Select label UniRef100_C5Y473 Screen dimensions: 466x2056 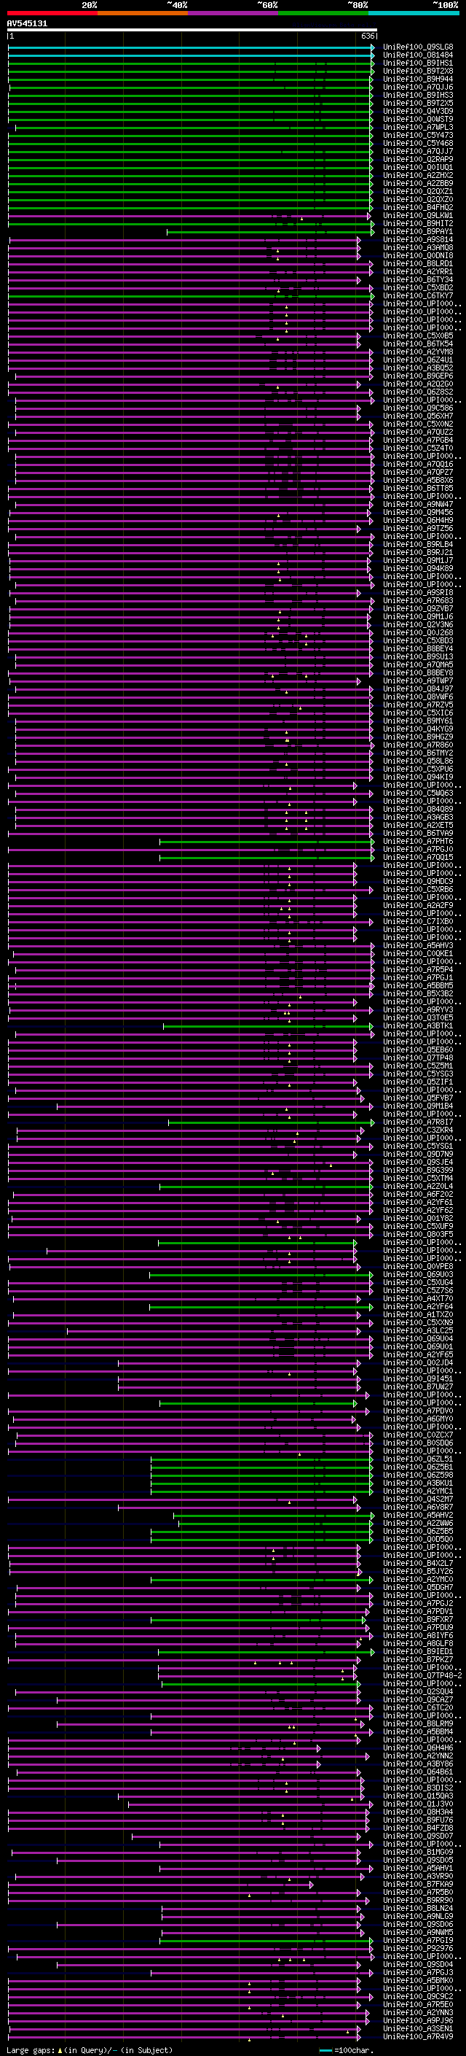tap(418, 136)
